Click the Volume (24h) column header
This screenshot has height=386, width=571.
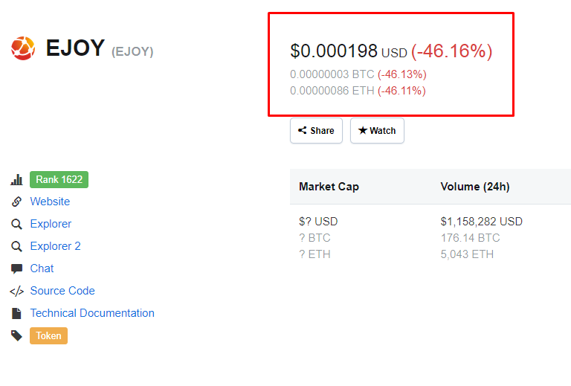point(475,187)
